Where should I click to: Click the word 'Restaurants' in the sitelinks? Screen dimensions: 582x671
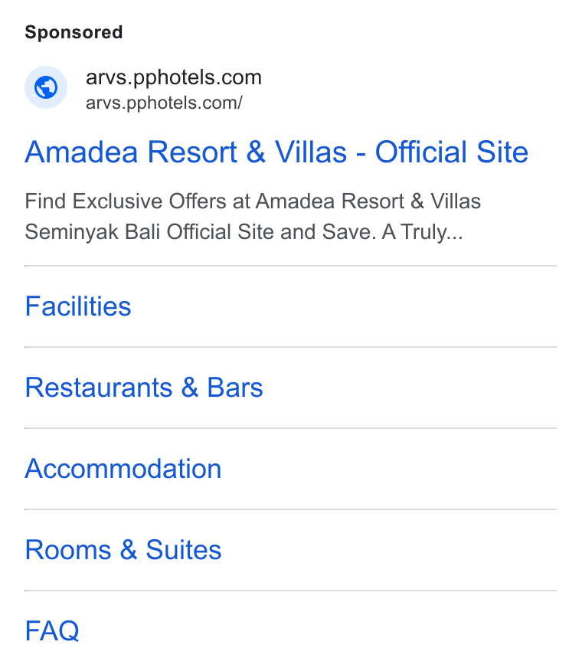(99, 388)
